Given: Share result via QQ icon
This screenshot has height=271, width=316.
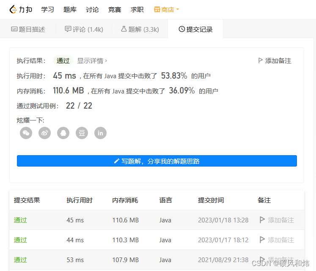Looking at the screenshot, I should [63, 133].
